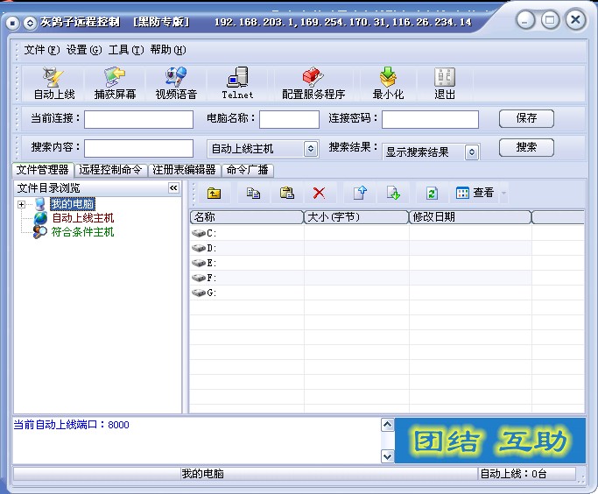This screenshot has width=598, height=494.
Task: Select drive E: in file list
Action: (204, 263)
